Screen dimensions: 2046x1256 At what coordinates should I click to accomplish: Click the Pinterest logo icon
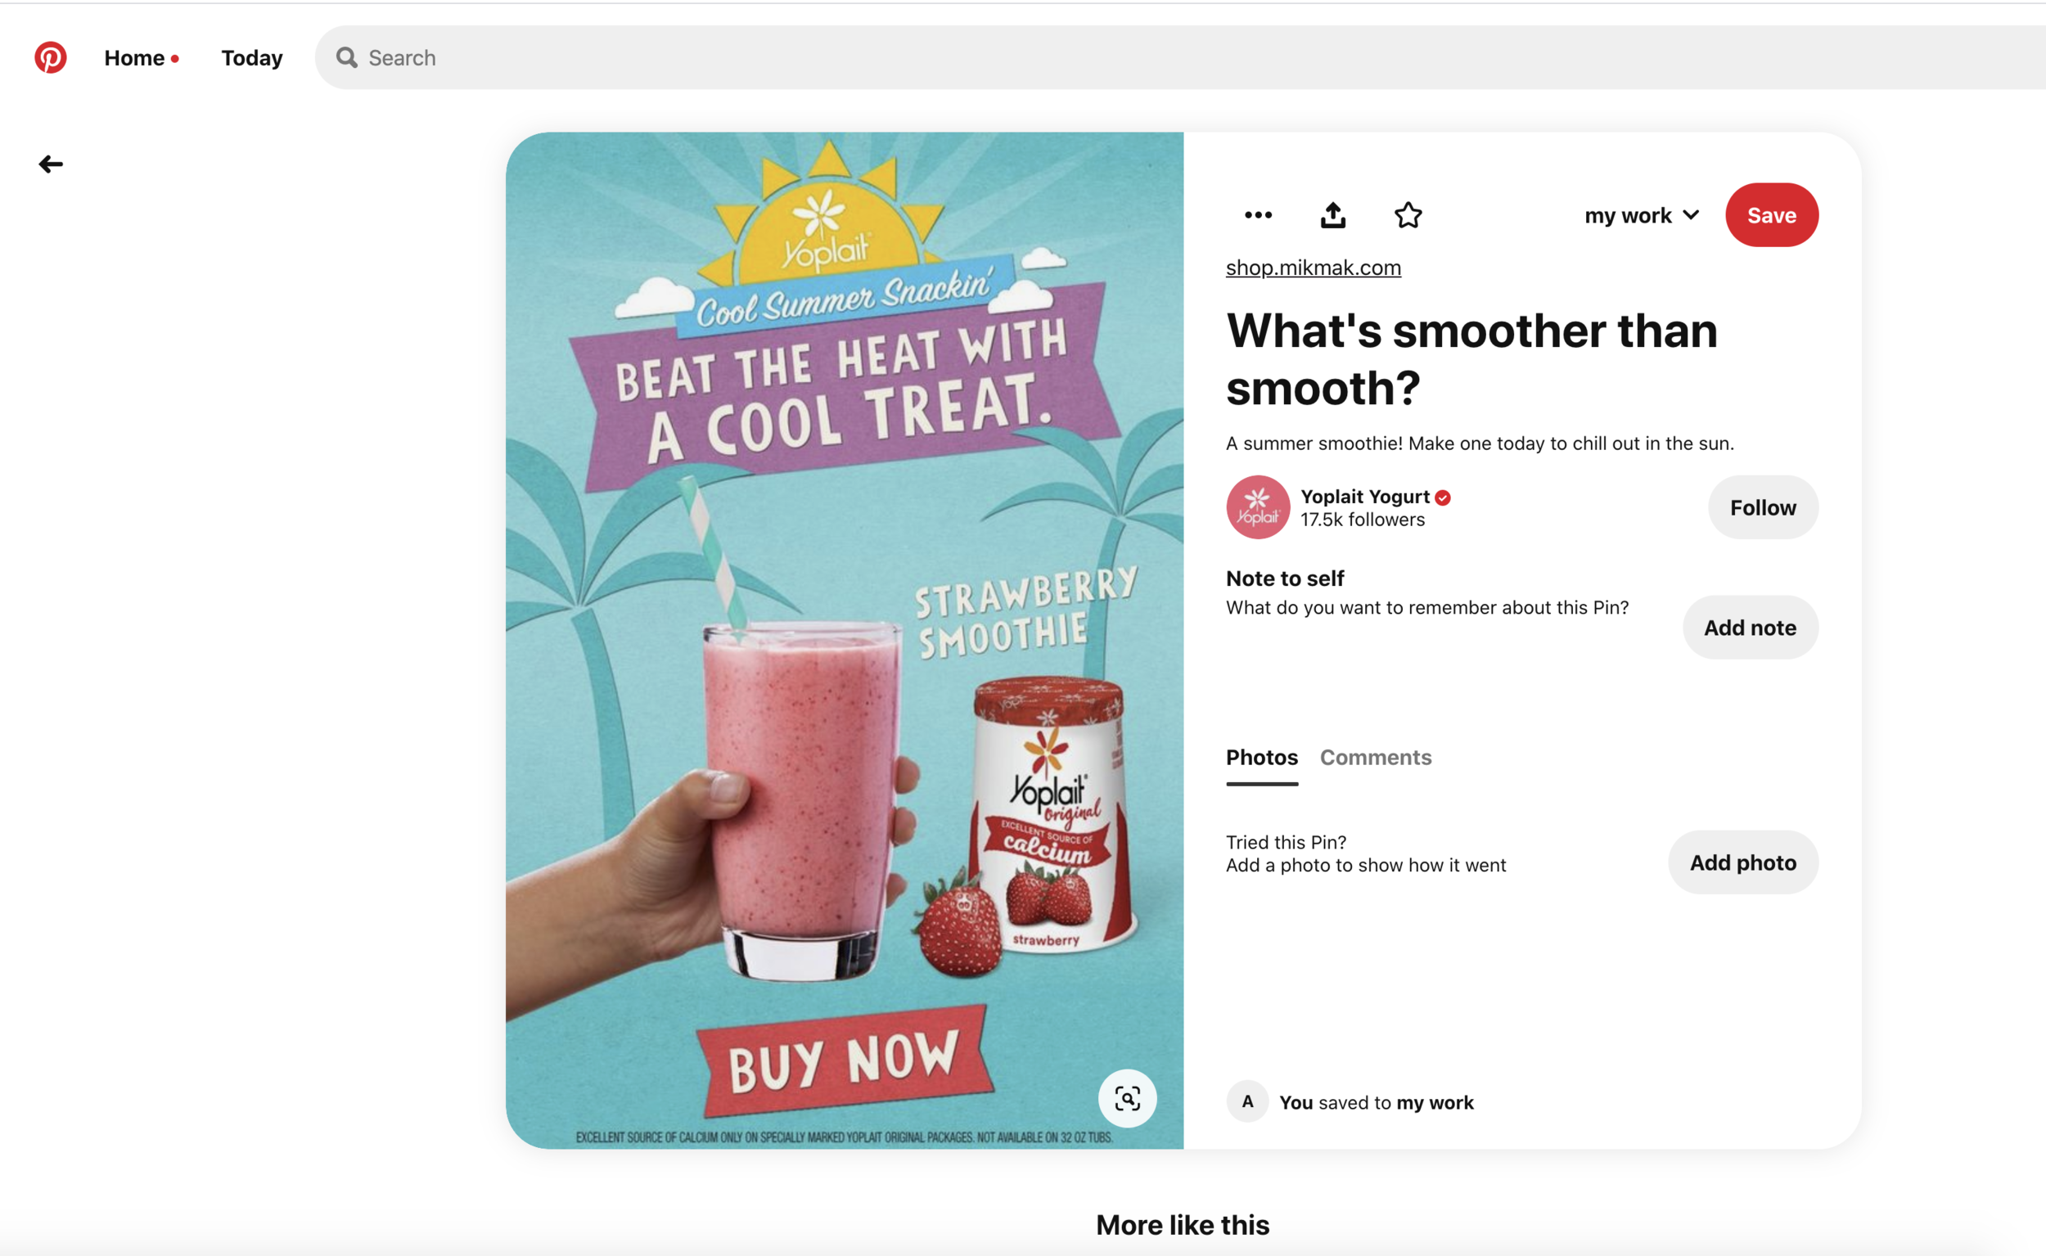(x=50, y=57)
